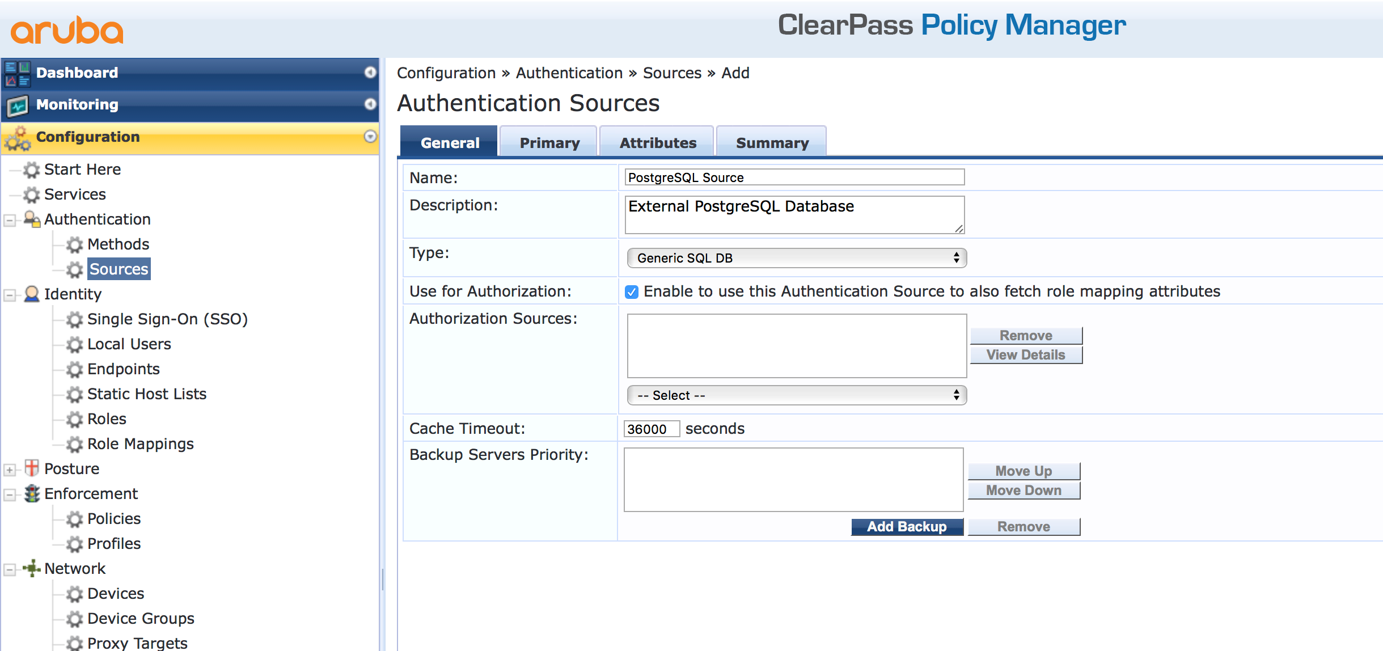Click the Dashboard panel icon
Viewport: 1383px width, 651px height.
[17, 74]
